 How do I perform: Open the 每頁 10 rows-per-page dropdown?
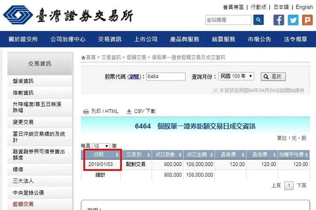101,146
